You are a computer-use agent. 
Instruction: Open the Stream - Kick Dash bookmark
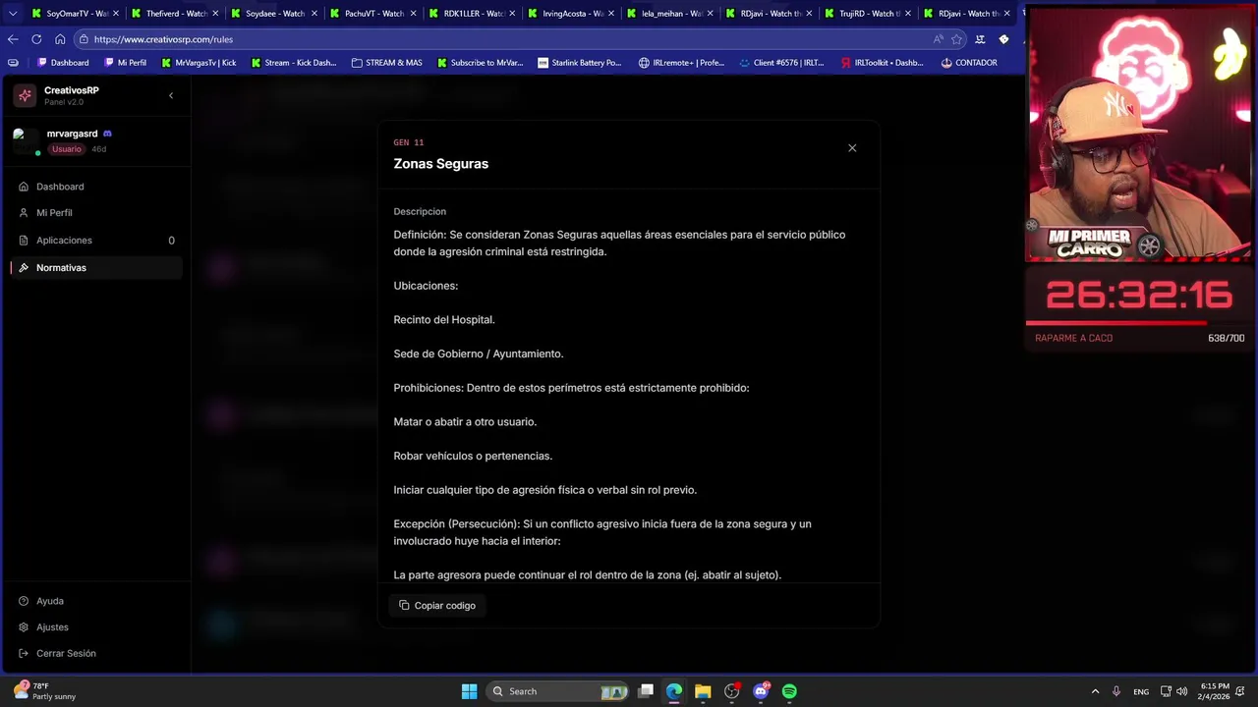click(x=293, y=63)
